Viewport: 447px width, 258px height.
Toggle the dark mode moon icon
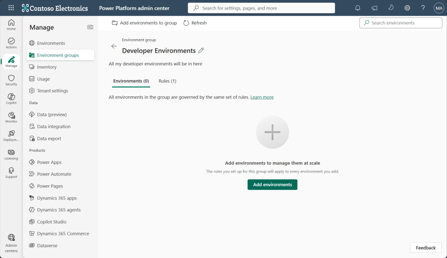pos(391,8)
